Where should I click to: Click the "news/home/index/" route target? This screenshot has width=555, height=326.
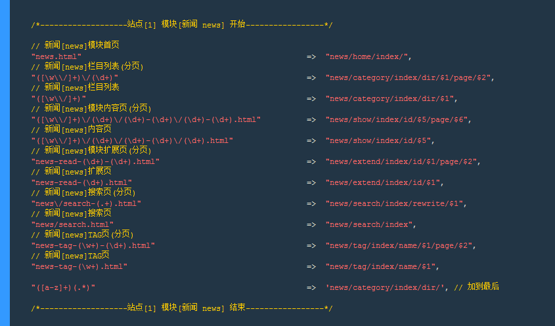point(368,57)
